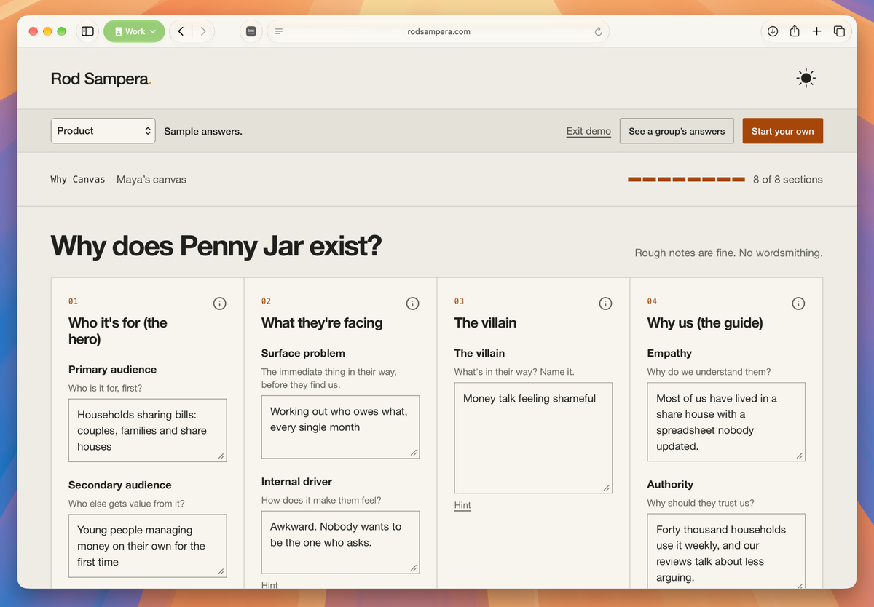Click the Secondary audience text box
The image size is (874, 607).
coord(147,545)
